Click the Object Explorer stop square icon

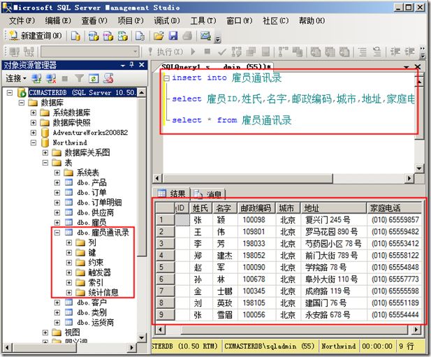(65, 79)
